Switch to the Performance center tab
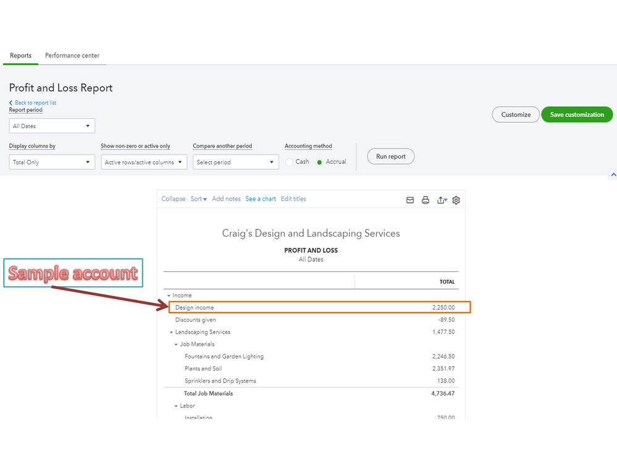617x463 pixels. click(x=72, y=56)
